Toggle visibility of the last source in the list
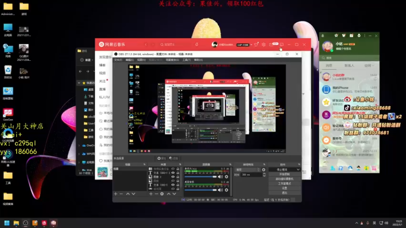The width and height of the screenshot is (406, 228). pos(173,189)
